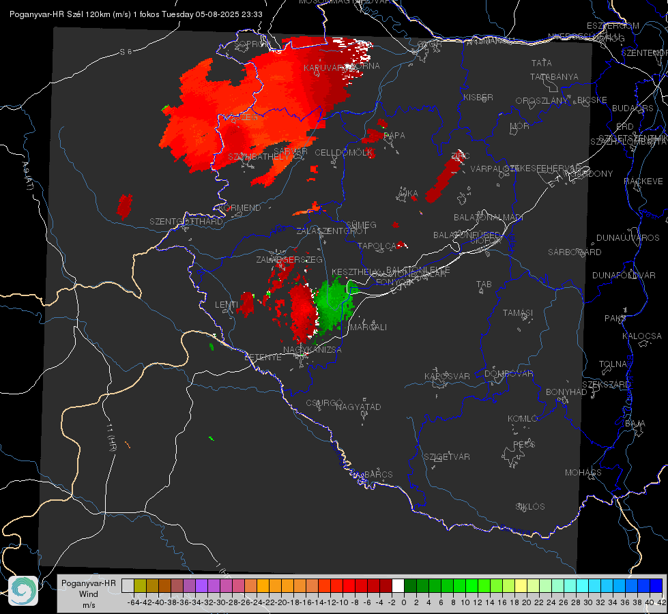Click the 'KALOCSA' city label
The image size is (668, 614).
641,336
